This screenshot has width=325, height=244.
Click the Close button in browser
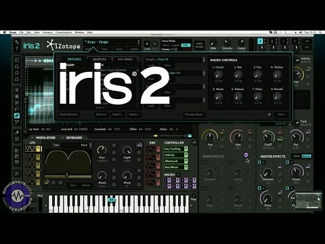click(281, 115)
